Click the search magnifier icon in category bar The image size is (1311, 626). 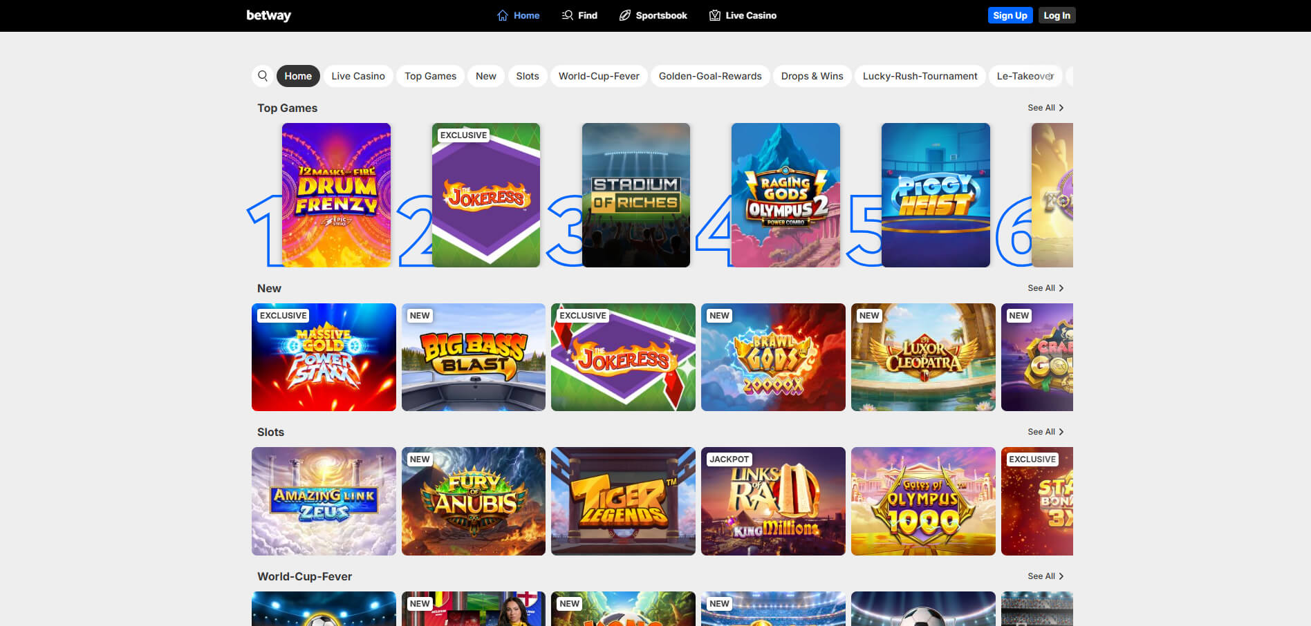click(x=263, y=76)
